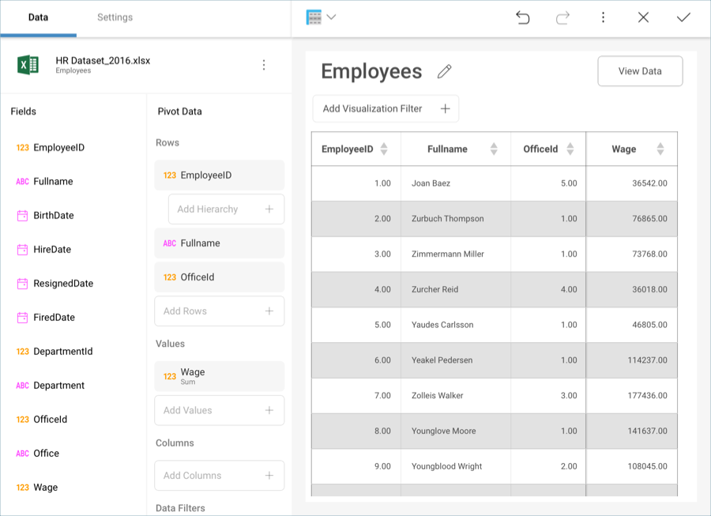Click the redo arrow icon
Image resolution: width=711 pixels, height=516 pixels.
click(562, 17)
